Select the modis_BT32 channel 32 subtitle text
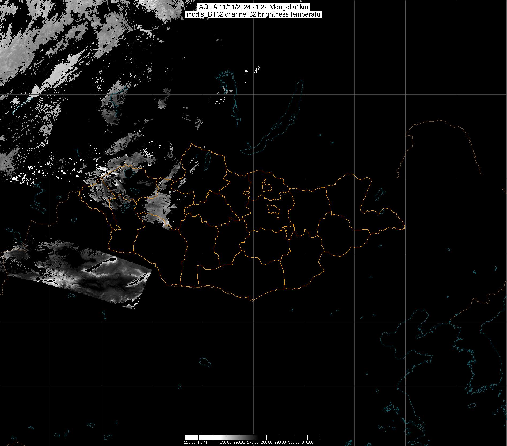The height and width of the screenshot is (446, 507). tap(253, 15)
